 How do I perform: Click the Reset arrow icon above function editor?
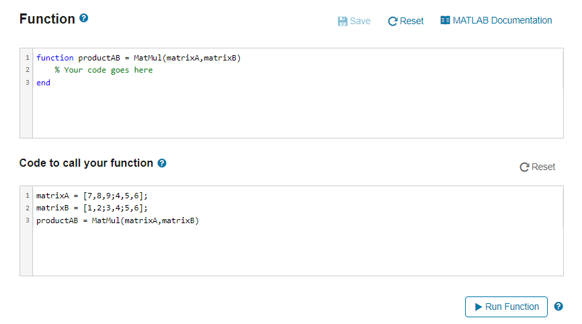coord(392,21)
